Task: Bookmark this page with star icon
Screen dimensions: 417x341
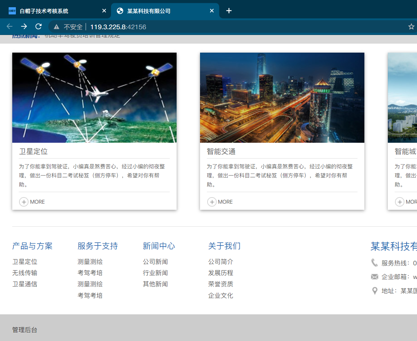Action: pos(411,27)
